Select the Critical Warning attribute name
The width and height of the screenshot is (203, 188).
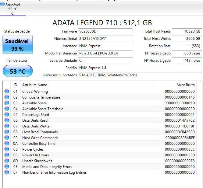35,92
